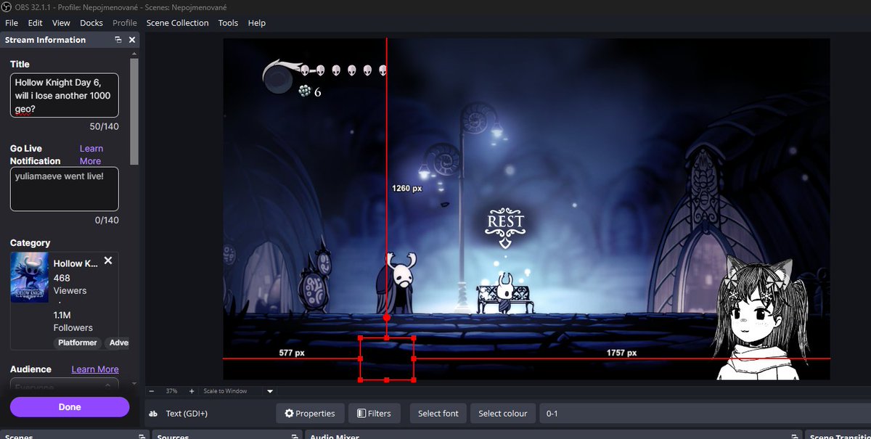
Task: Follow Learn More link beside Go Live Notification
Action: coord(91,155)
